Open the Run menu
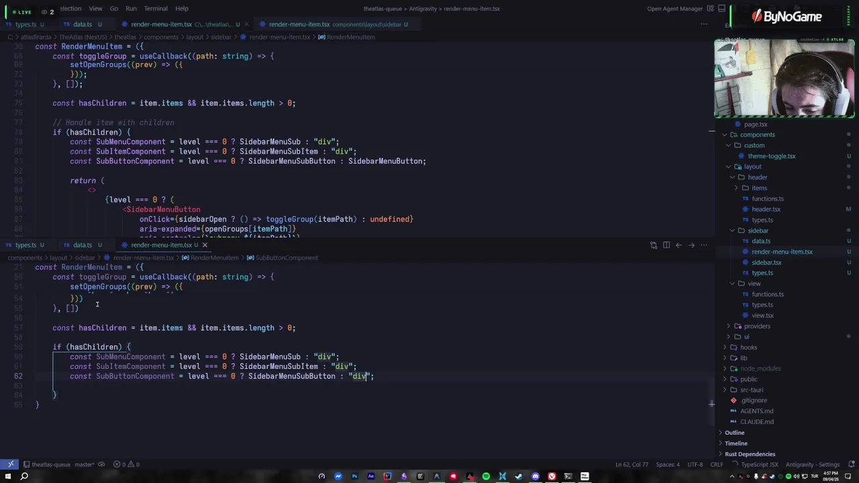859x483 pixels. [x=131, y=9]
